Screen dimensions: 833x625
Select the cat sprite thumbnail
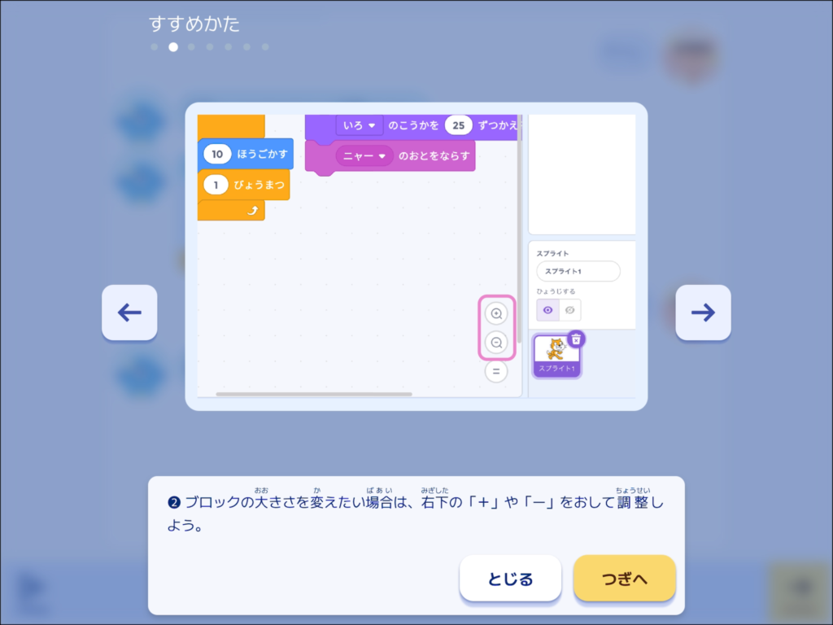coord(556,356)
